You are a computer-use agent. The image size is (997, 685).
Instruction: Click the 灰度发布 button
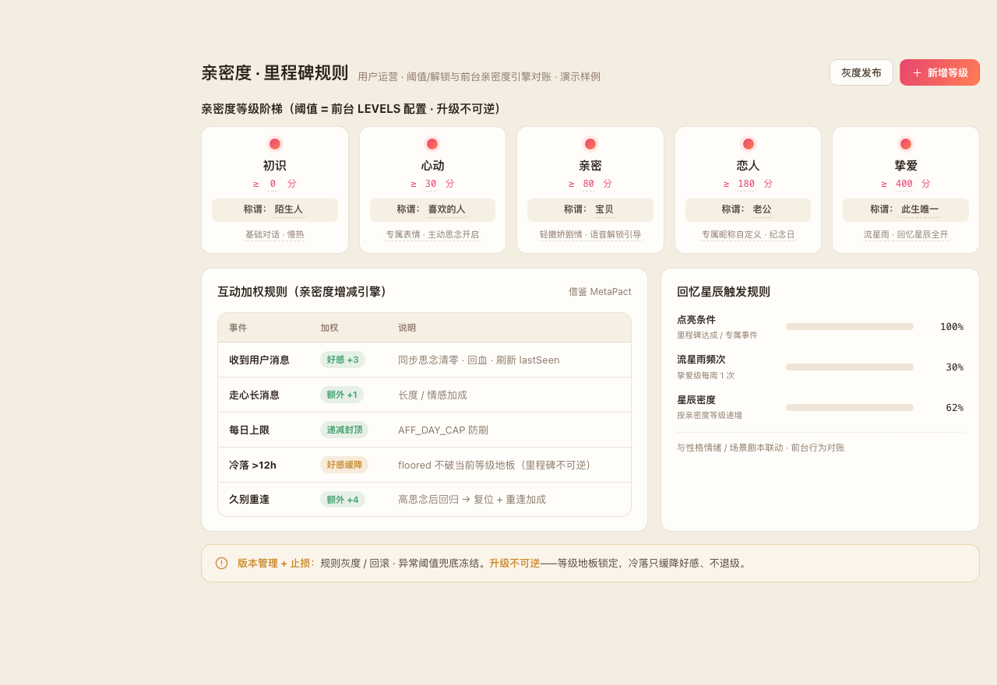coord(861,72)
